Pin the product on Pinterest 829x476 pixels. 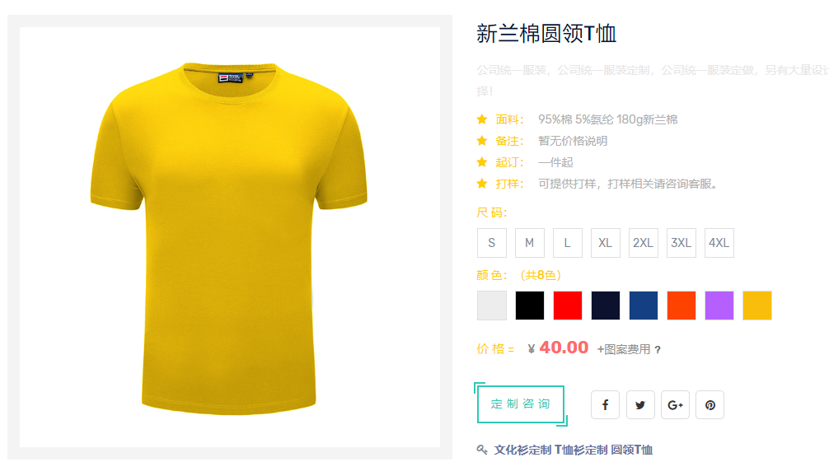pyautogui.click(x=710, y=404)
